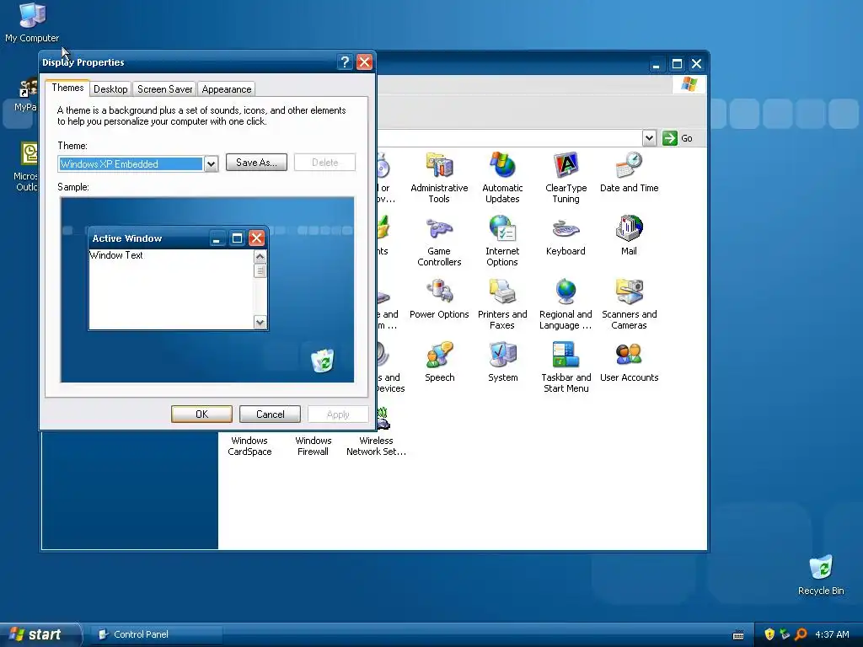
Task: Select Windows Firewall item
Action: 313,446
